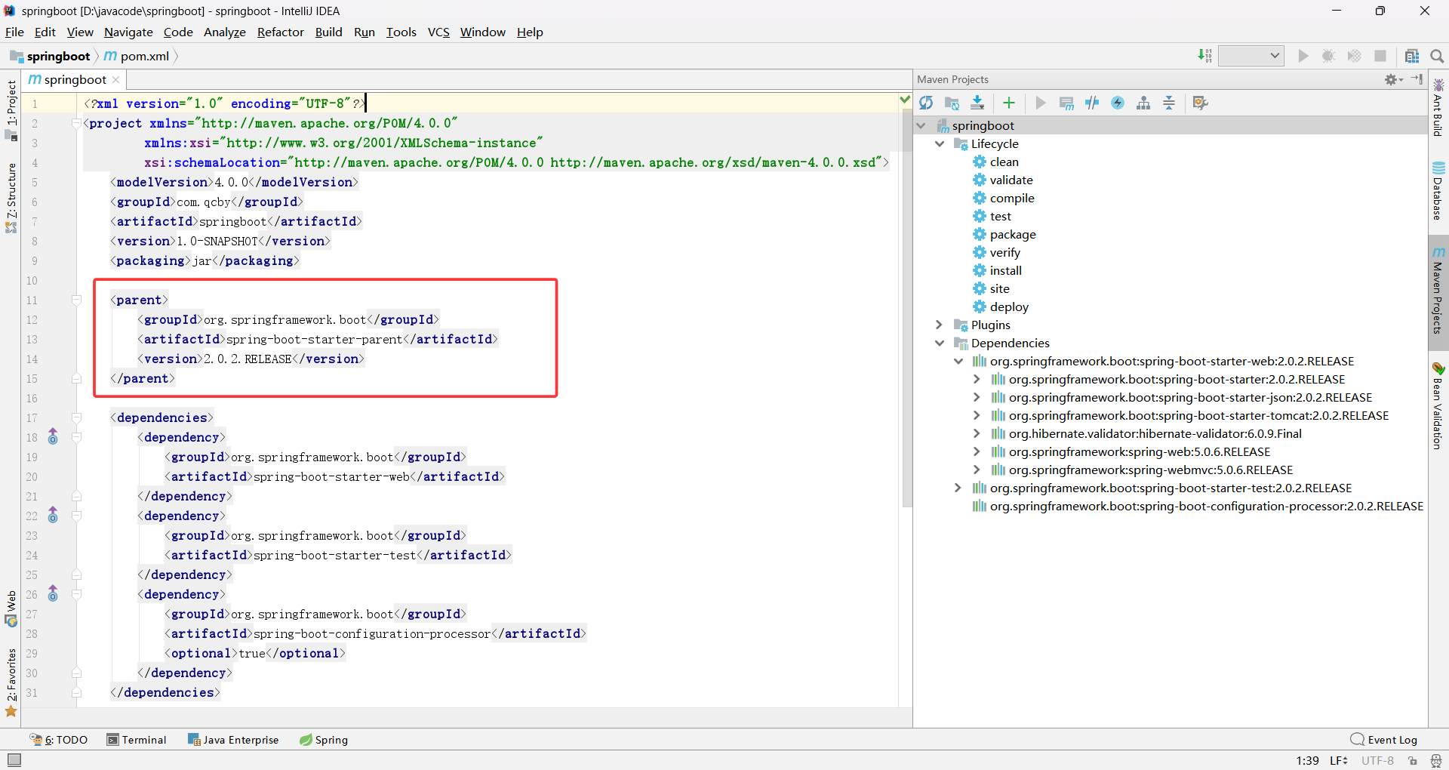Viewport: 1449px width, 770px height.
Task: Click the Build project icon in main toolbar
Action: tap(1205, 56)
